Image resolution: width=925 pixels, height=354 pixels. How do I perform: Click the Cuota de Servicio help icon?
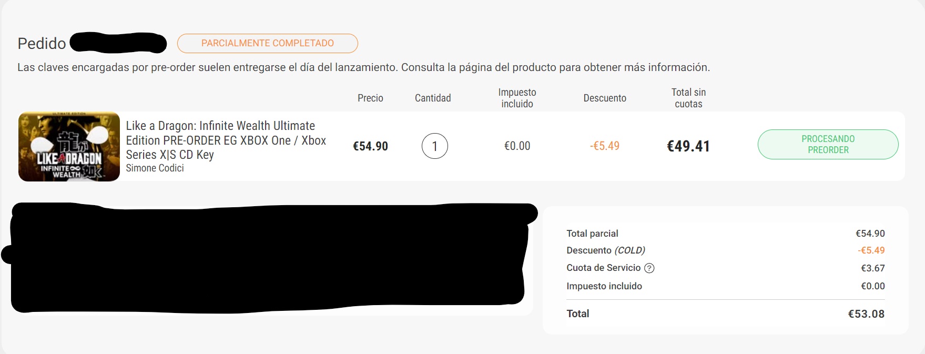pos(649,268)
